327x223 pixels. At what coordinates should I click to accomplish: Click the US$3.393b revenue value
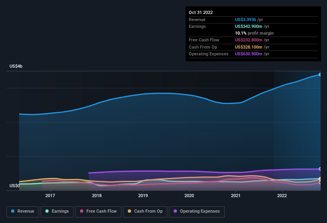[245, 20]
